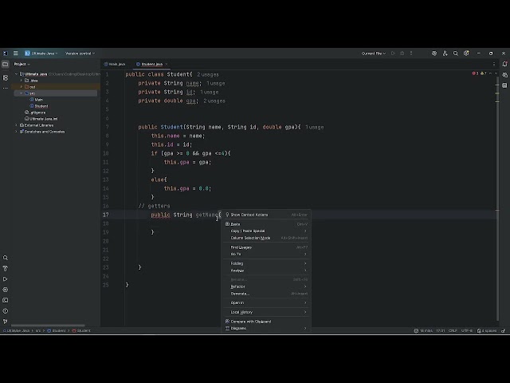Click the editor vertical scrollbar

497,199
